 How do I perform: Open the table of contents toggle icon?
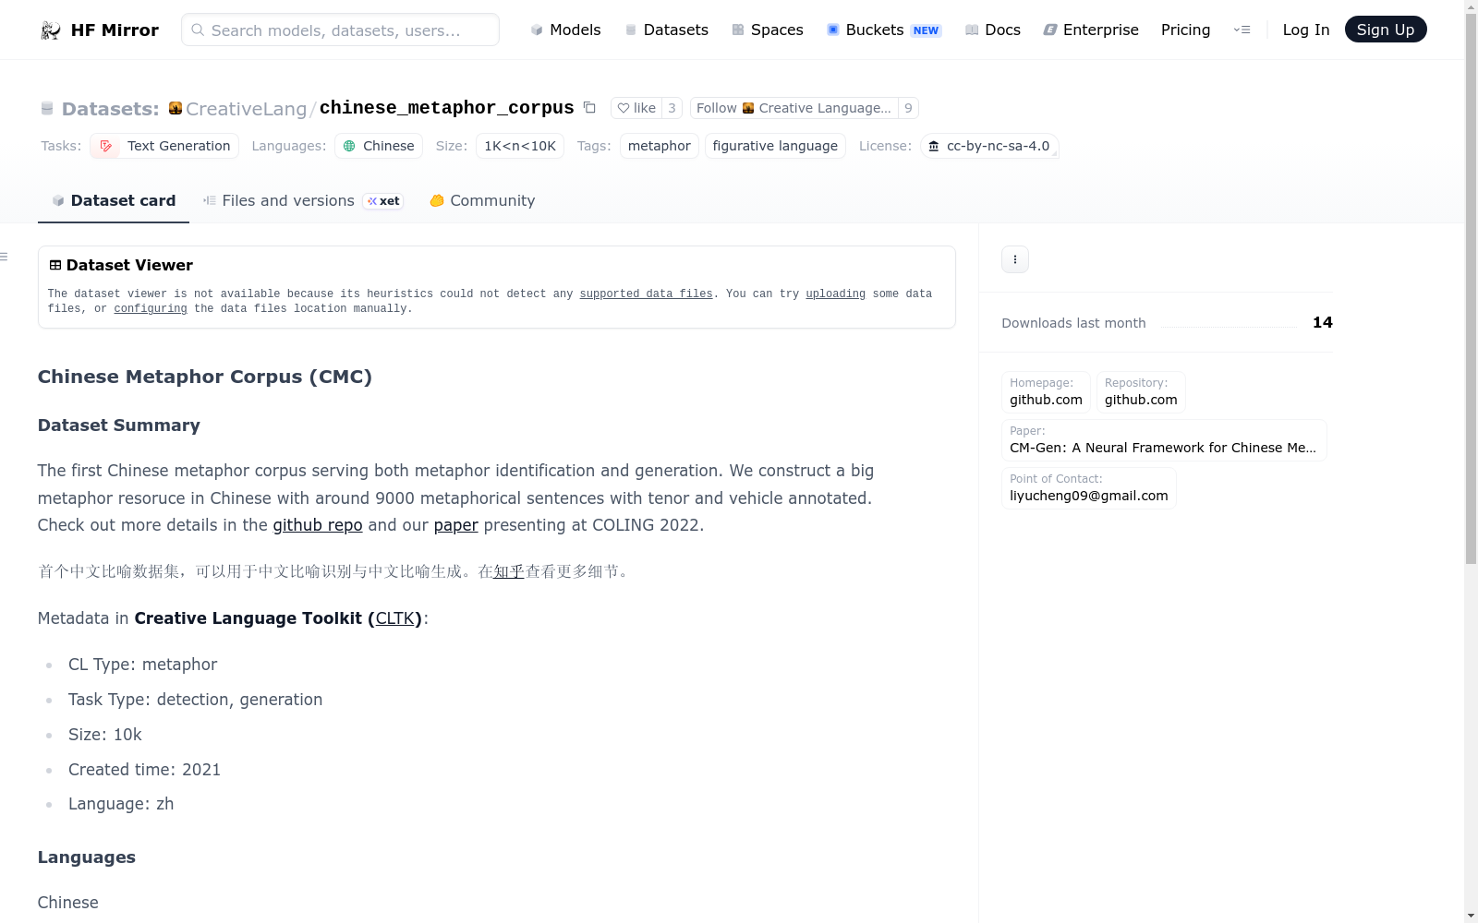[x=4, y=257]
